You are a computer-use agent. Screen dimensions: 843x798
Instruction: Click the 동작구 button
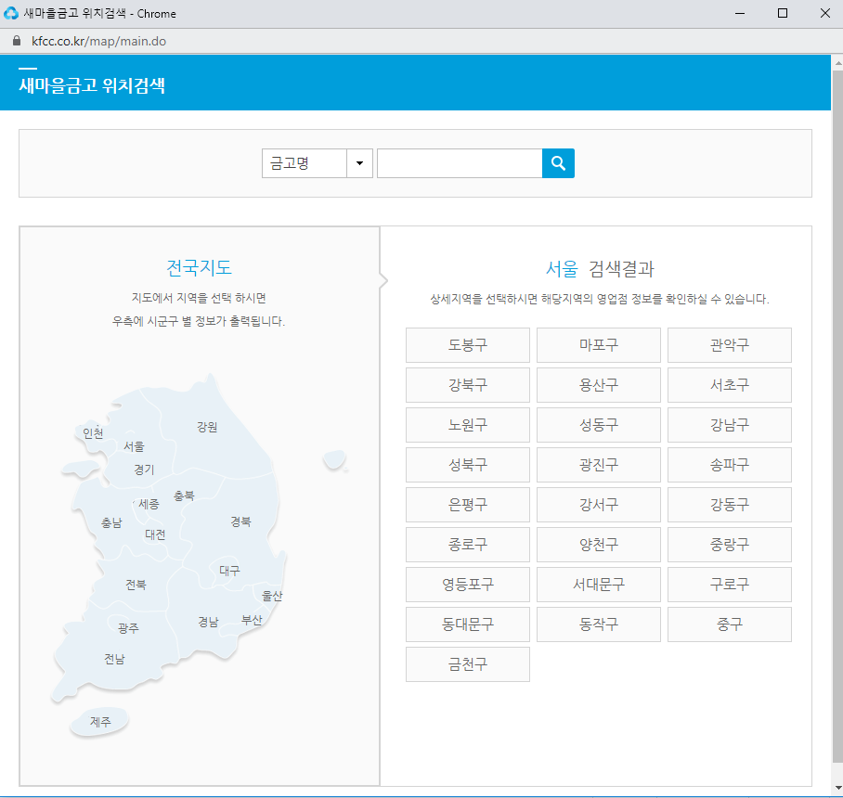click(599, 624)
